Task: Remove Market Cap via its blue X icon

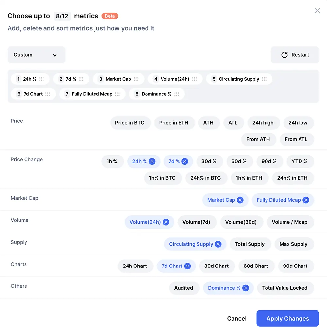Action: tap(240, 200)
